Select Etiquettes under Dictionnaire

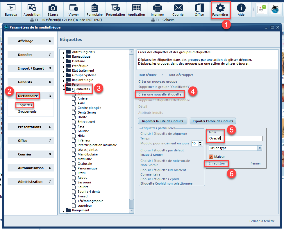point(25,105)
